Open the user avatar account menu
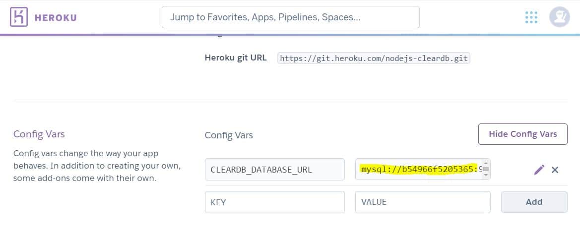 559,17
